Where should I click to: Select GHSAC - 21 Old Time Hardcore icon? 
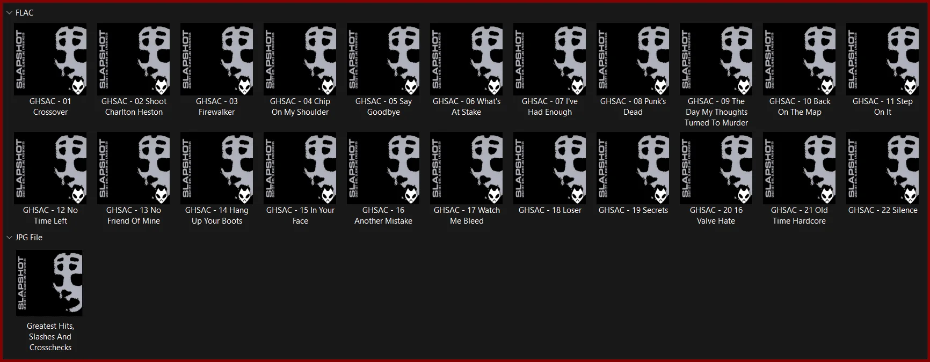(800, 168)
